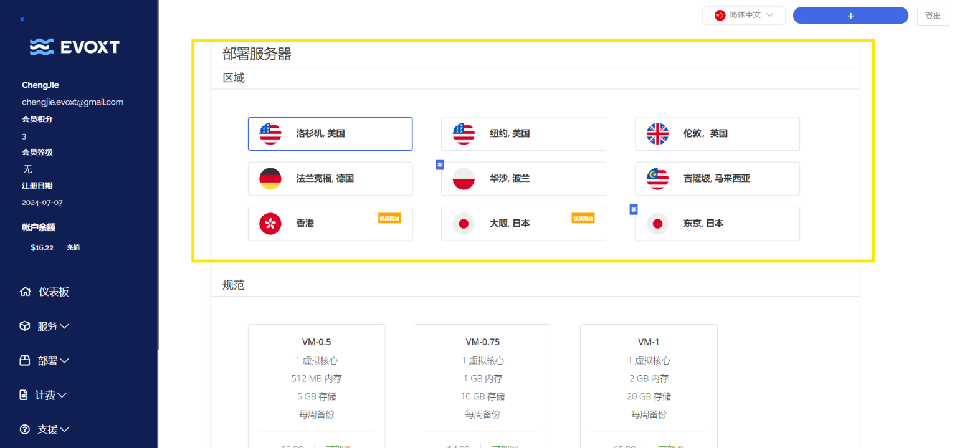Click the Malaysia flag icon
957x448 pixels.
point(657,179)
